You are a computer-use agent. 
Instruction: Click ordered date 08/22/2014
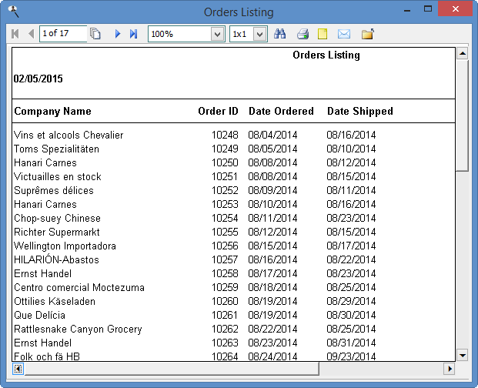(x=272, y=329)
